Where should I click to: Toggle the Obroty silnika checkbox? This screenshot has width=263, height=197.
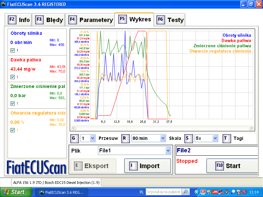pyautogui.click(x=12, y=50)
